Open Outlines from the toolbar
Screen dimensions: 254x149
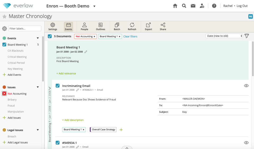point(101,27)
